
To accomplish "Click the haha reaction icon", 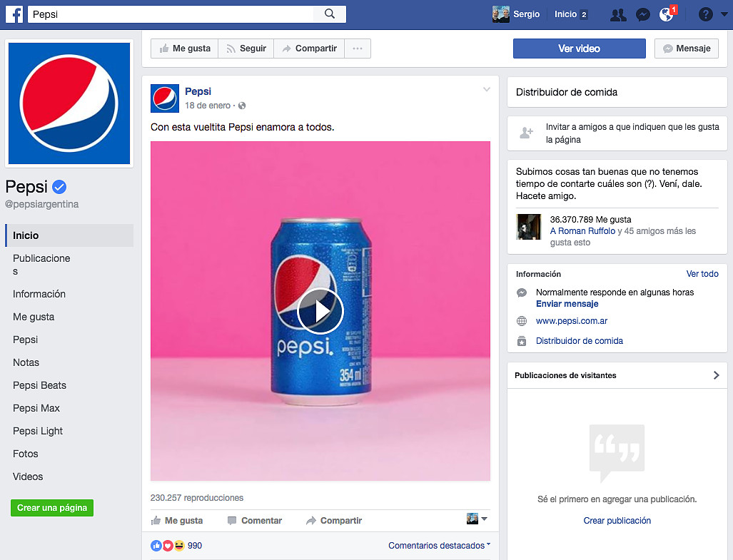I will pos(179,546).
